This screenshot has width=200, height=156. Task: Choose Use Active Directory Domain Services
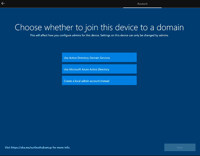point(99,58)
